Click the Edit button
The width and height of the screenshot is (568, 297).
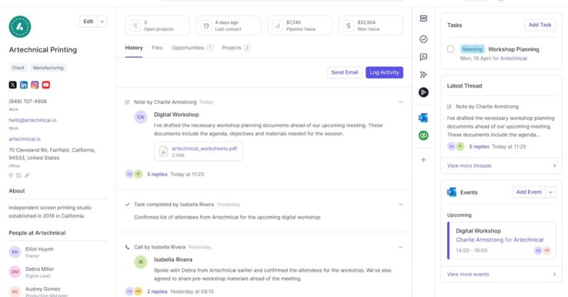pyautogui.click(x=89, y=22)
